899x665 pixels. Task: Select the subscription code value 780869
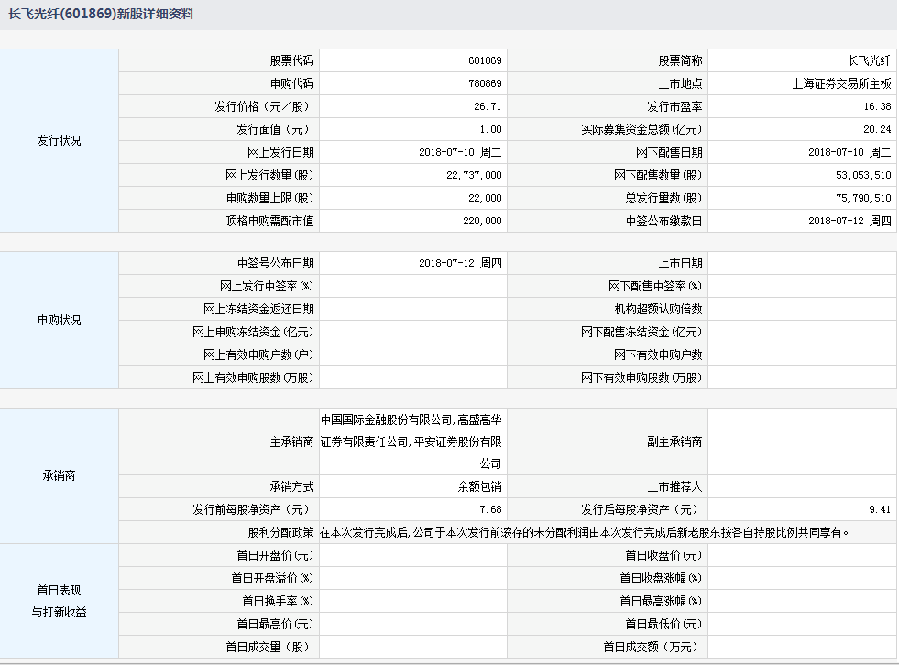click(x=484, y=84)
